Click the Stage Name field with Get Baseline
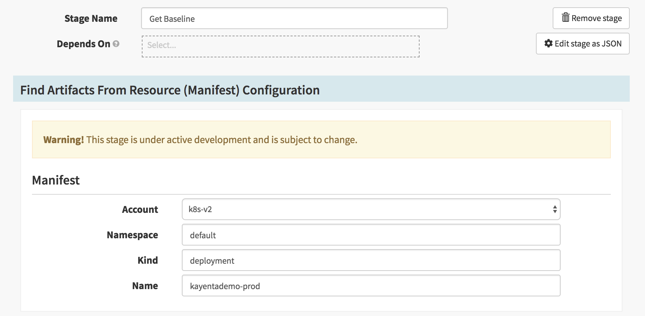 [x=294, y=18]
